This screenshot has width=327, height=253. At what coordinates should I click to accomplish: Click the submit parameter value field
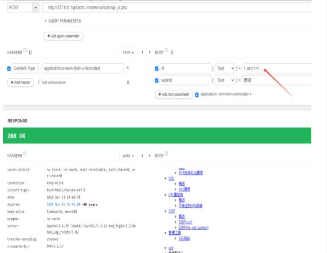[276, 80]
